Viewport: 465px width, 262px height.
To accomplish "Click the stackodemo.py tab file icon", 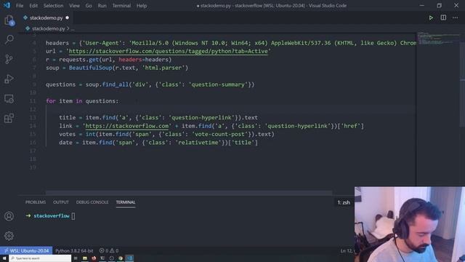I will pos(25,17).
